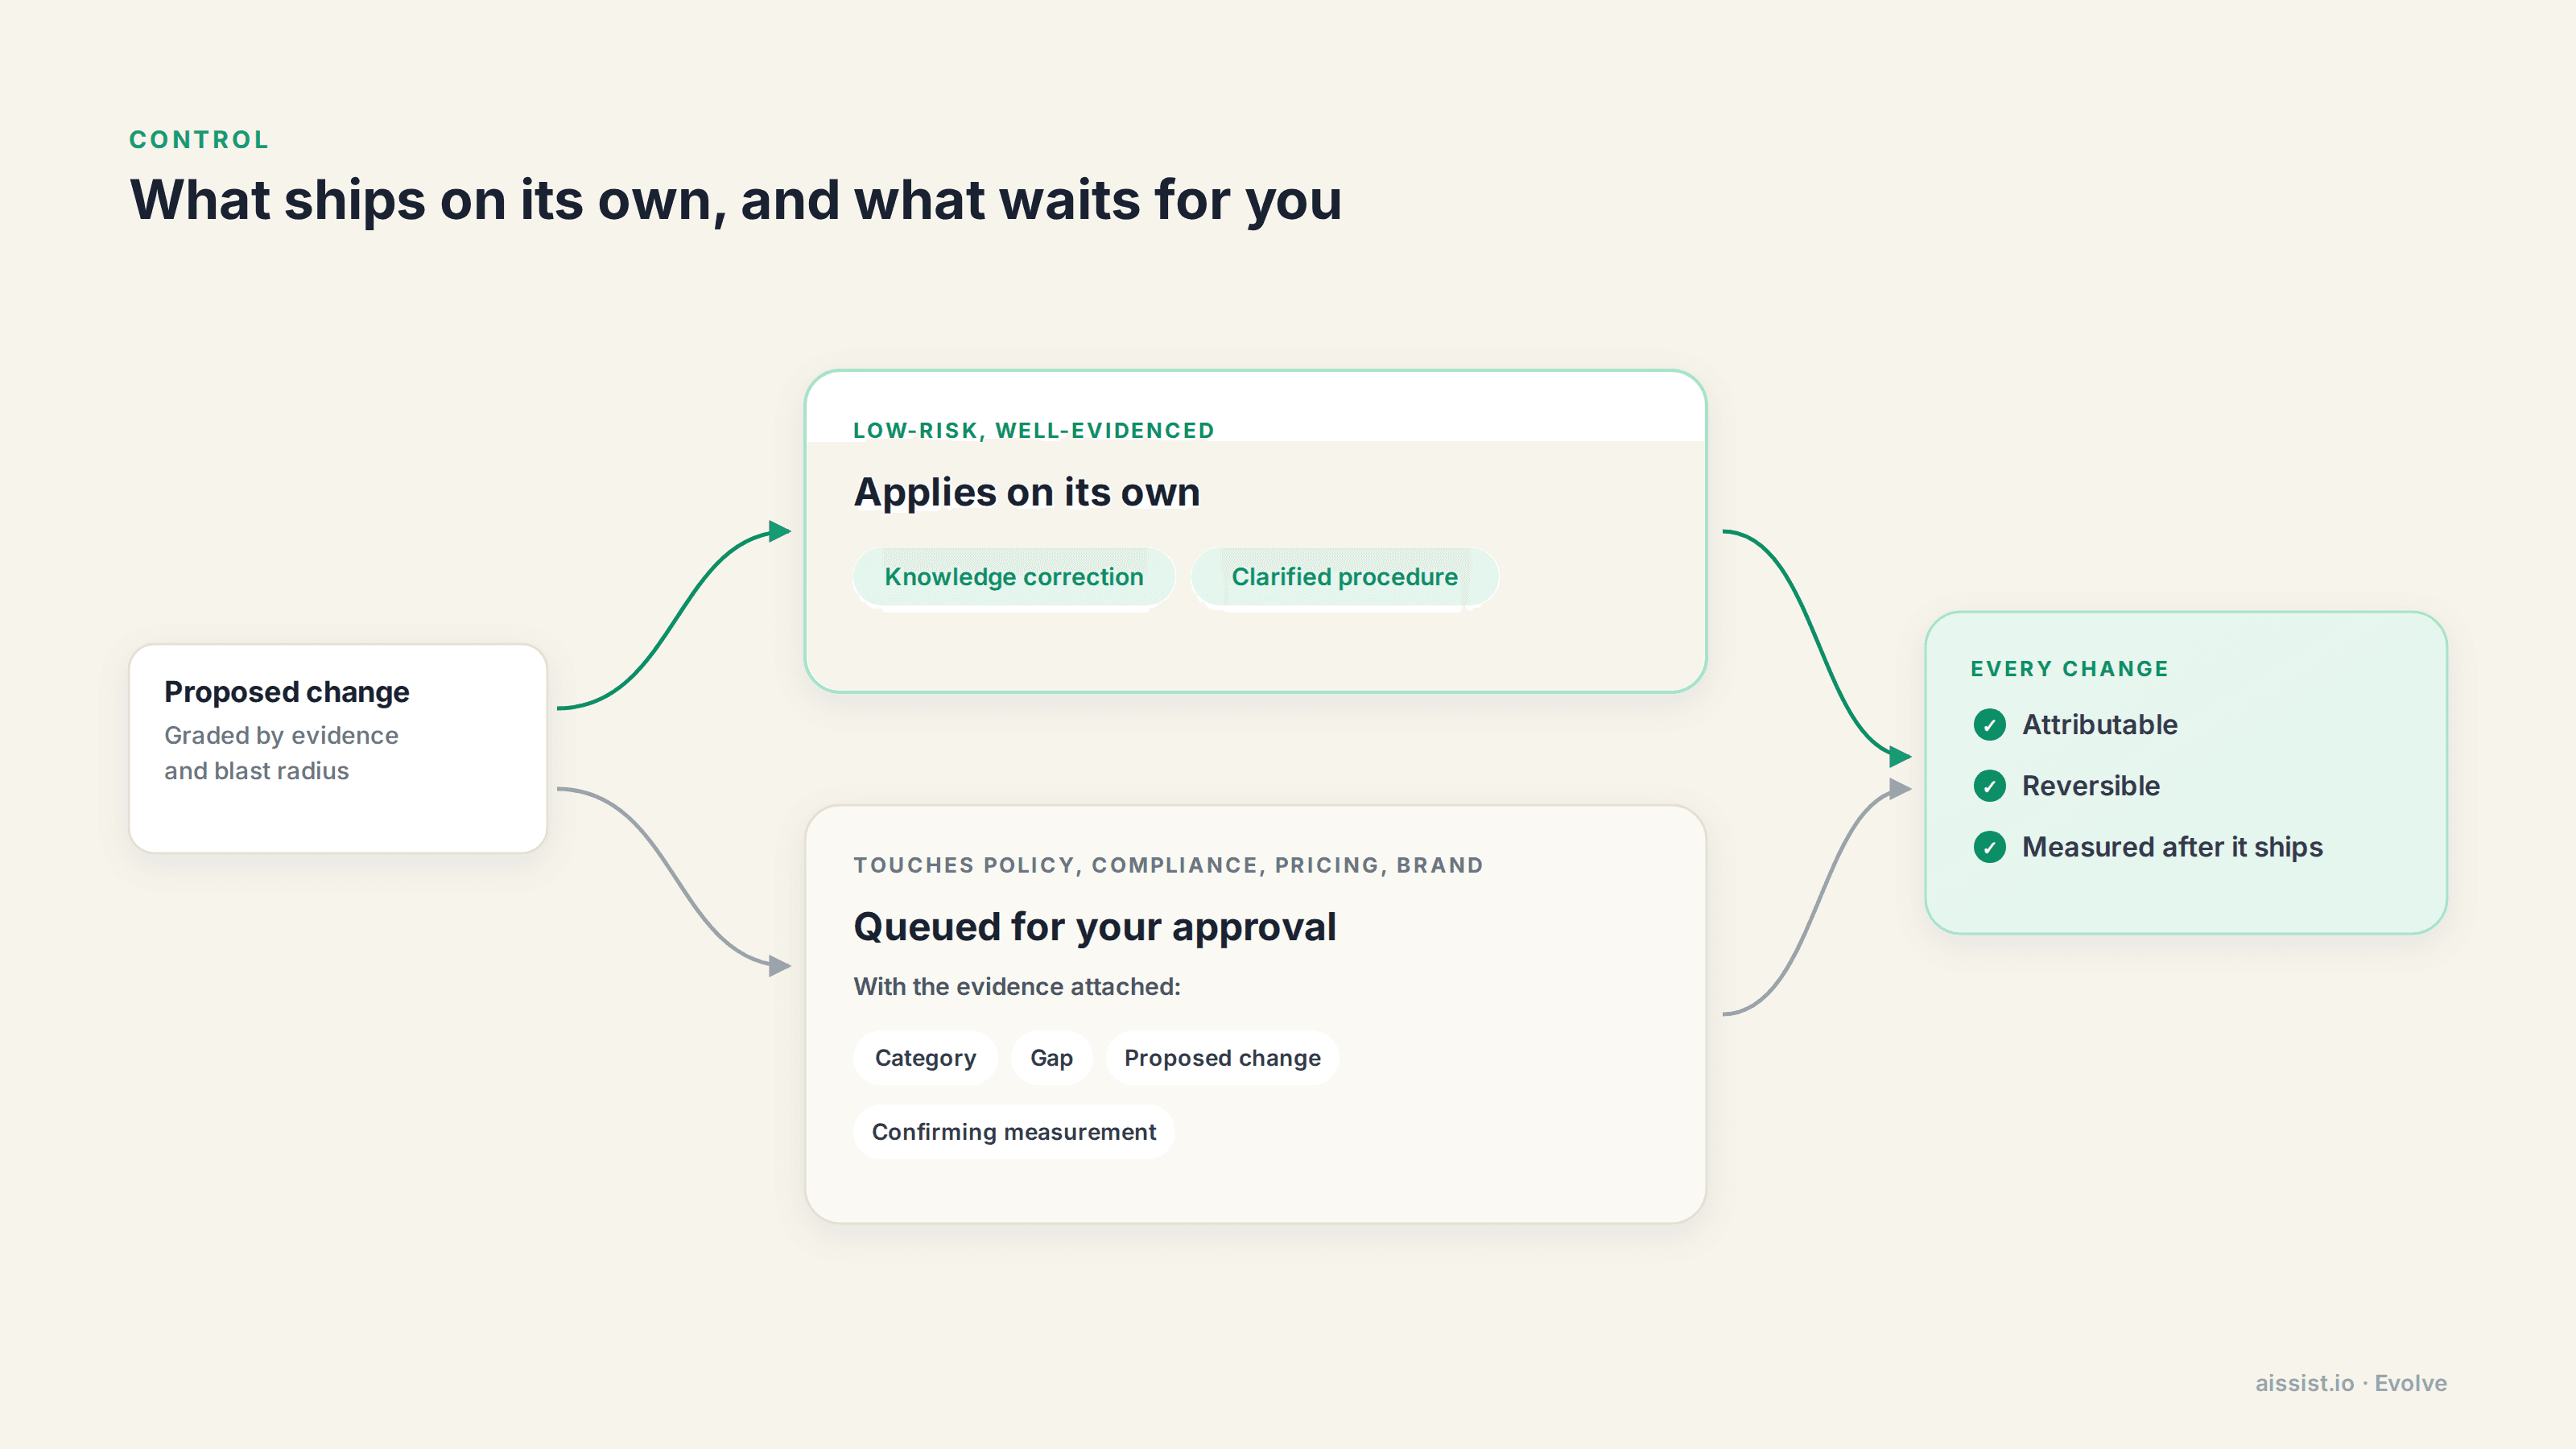
Task: Click the green arrowhead pointing to Applies on its own
Action: (780, 531)
